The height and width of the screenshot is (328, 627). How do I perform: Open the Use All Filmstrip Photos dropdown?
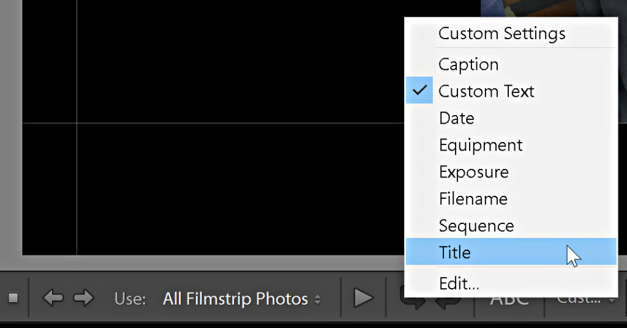tap(241, 299)
